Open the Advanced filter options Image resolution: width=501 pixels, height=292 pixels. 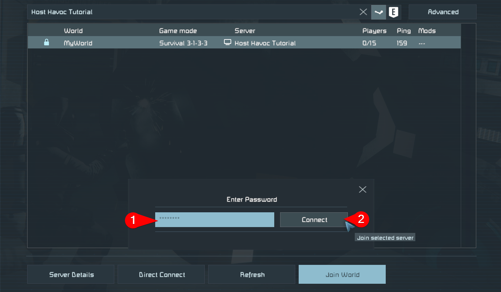(x=443, y=12)
